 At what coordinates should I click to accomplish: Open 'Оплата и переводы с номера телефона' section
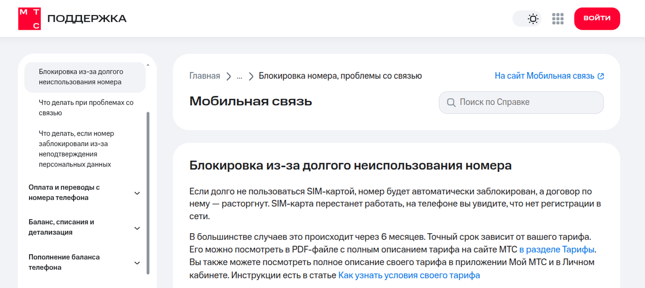click(64, 192)
